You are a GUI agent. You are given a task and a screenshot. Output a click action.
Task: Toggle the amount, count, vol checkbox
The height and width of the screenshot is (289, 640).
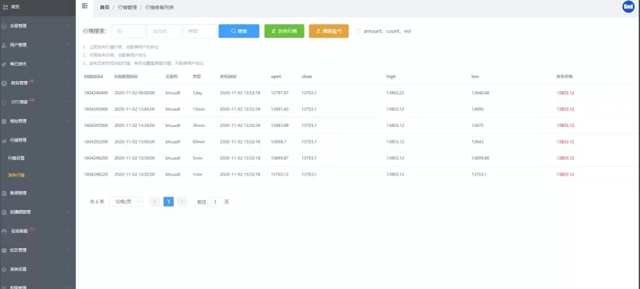click(359, 31)
